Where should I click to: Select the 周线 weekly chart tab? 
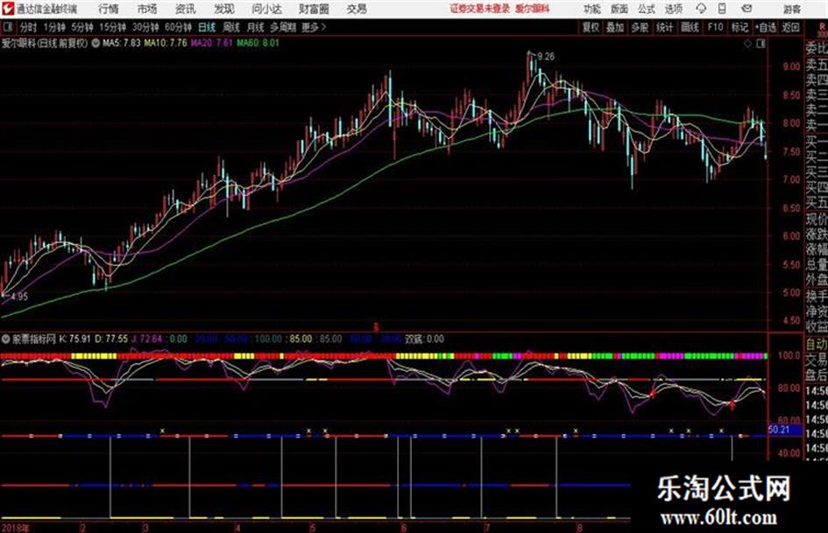[x=230, y=27]
